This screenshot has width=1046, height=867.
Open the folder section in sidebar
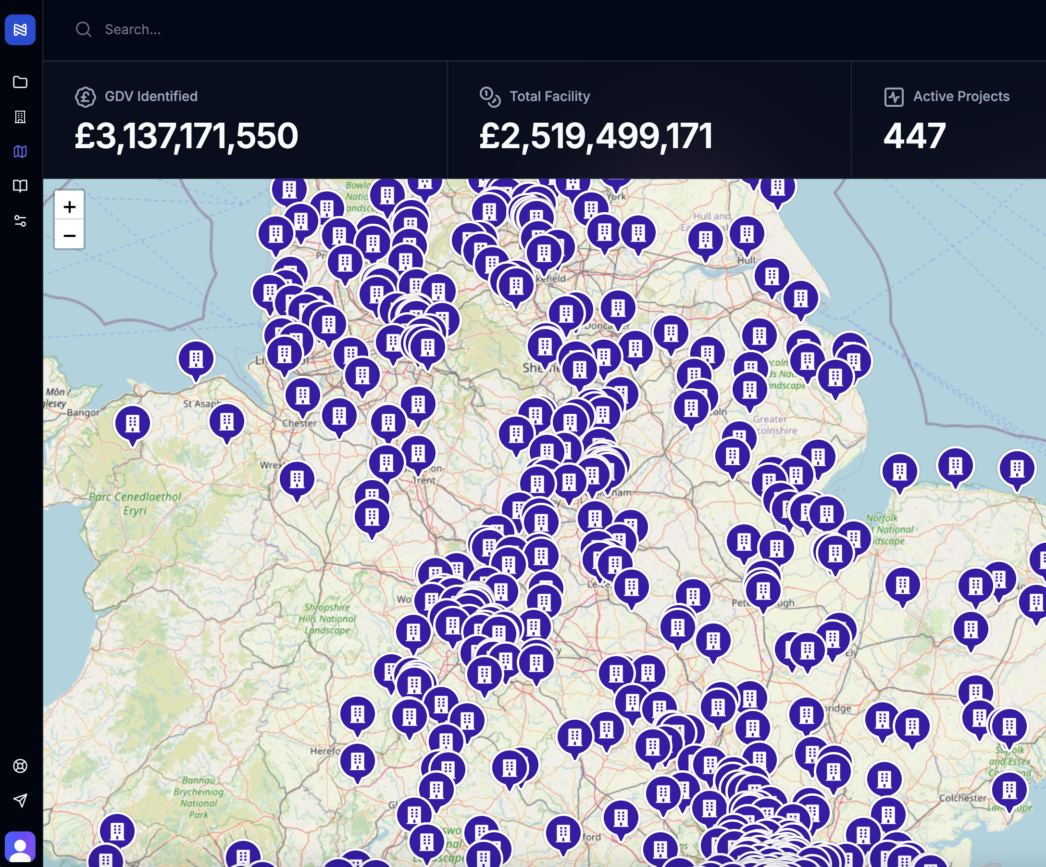[x=20, y=82]
